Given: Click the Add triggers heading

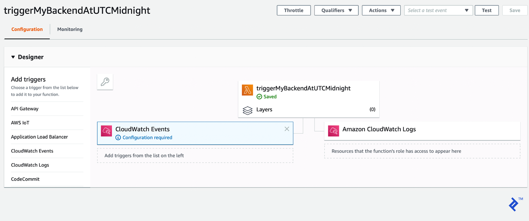Looking at the screenshot, I should coord(28,79).
